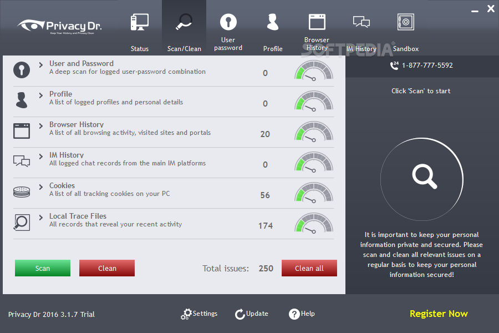Expand the User and Password row

click(40, 65)
